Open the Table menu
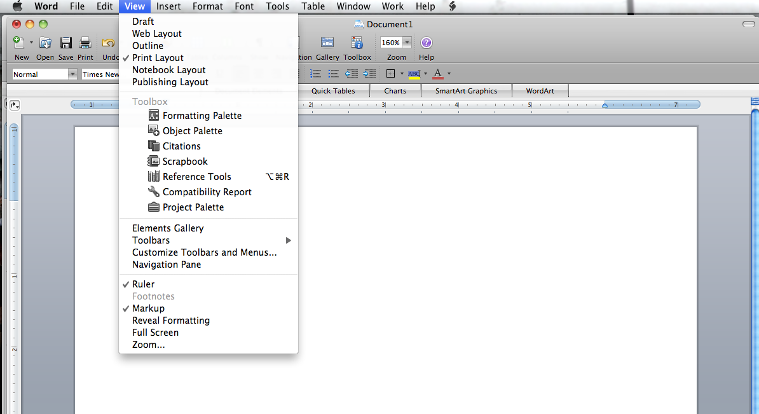 point(313,6)
